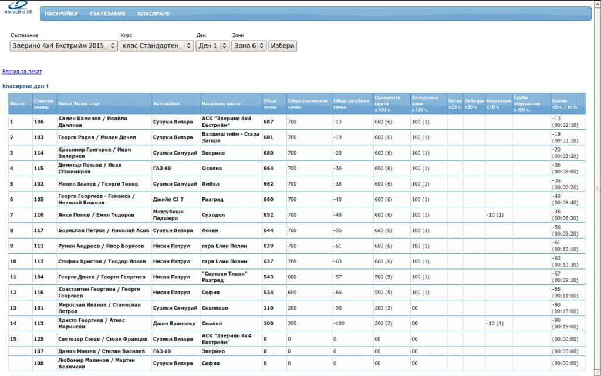Viewport: 601px width, 376px height.
Task: Open the НАСТРОЙКИ menu
Action: 61,14
